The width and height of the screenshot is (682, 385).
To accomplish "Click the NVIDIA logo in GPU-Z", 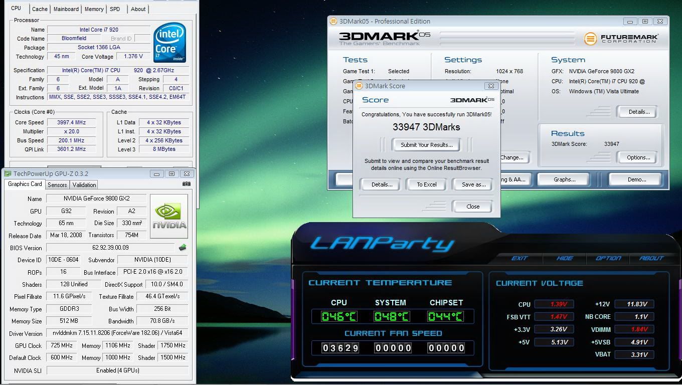I will (x=169, y=216).
